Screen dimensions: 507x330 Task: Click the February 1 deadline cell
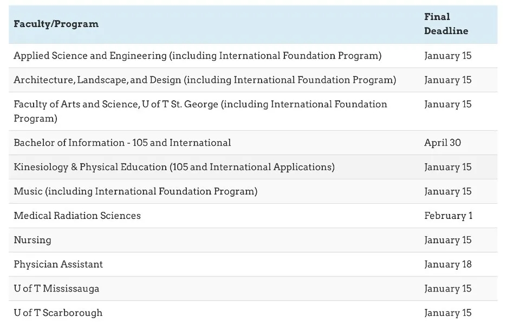448,216
